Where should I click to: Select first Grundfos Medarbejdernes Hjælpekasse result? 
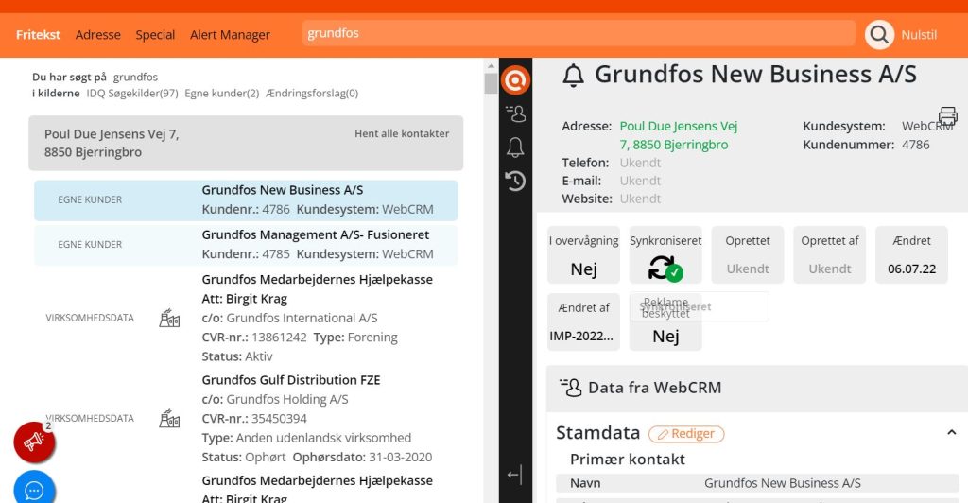pyautogui.click(x=246, y=318)
